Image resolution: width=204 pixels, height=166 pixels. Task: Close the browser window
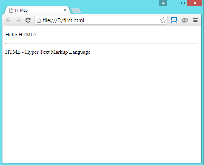pyautogui.click(x=195, y=3)
